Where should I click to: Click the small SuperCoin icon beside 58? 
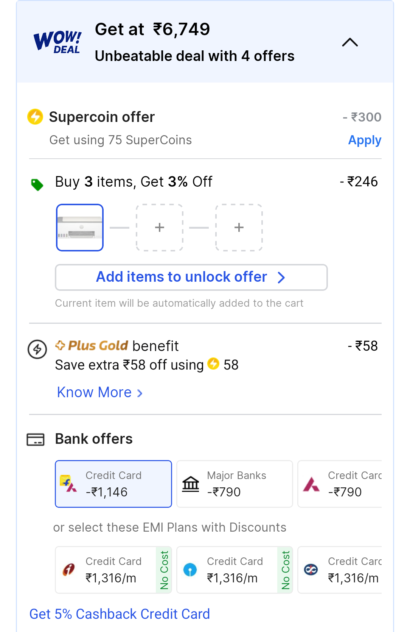pos(213,364)
